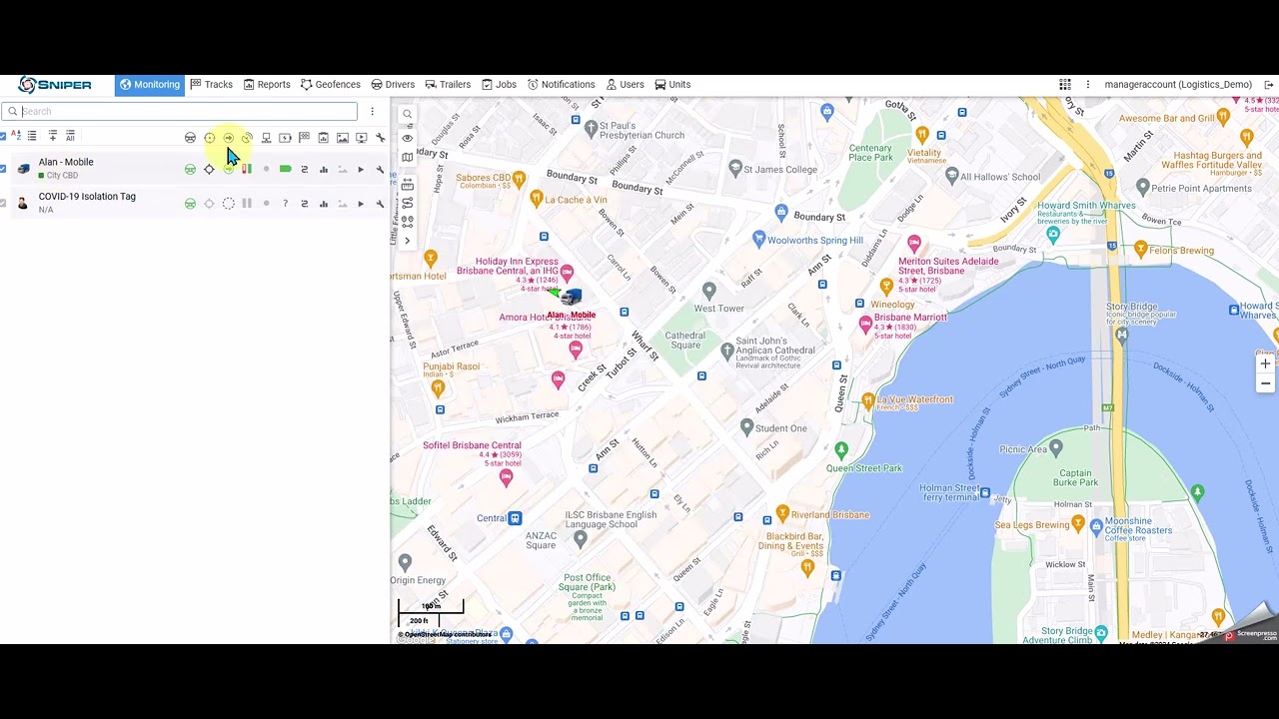Click the locate target column header
Screen dimensions: 1279x719
pos(209,138)
